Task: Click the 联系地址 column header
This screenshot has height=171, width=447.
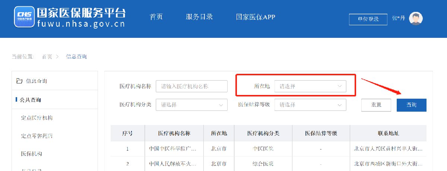Action: click(388, 133)
